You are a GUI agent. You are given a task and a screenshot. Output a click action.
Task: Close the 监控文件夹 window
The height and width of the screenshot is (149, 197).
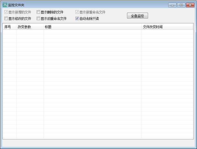pyautogui.click(x=190, y=5)
